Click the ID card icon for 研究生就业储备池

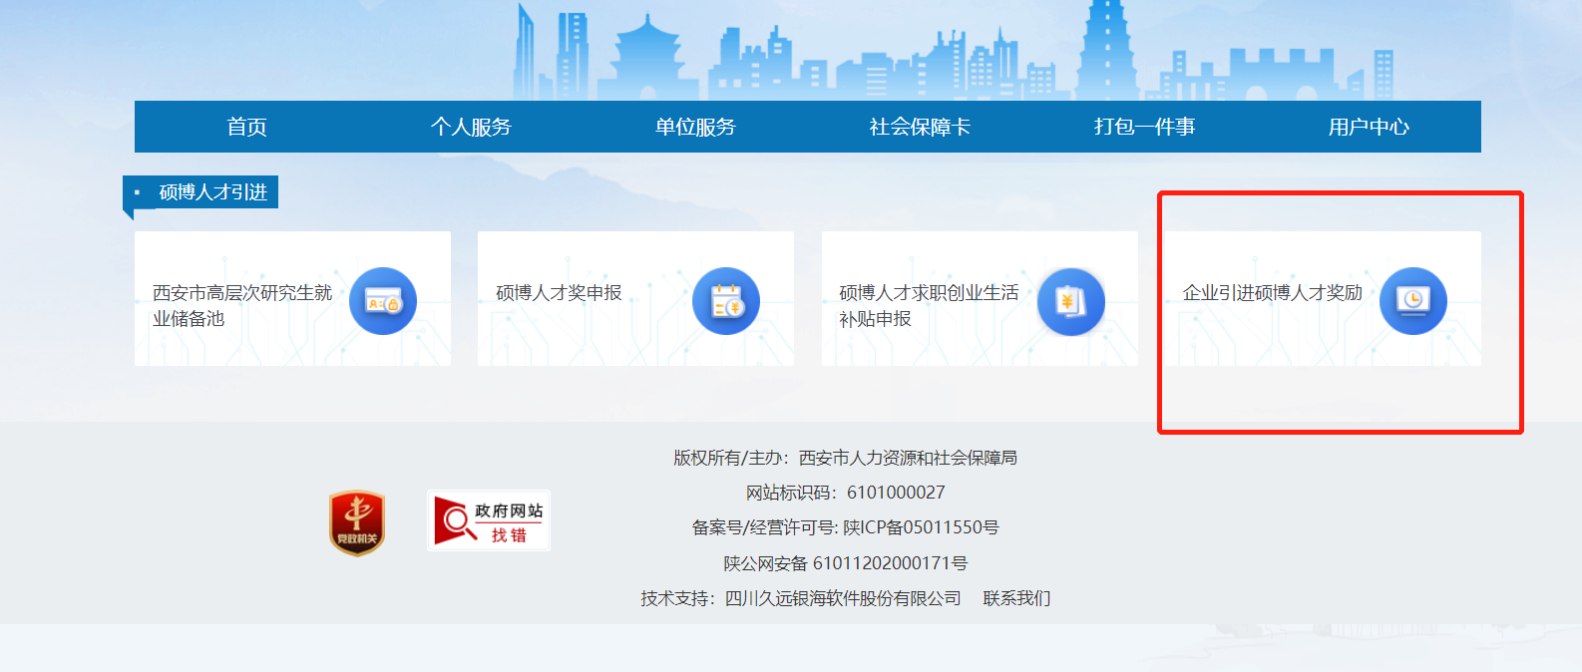pyautogui.click(x=382, y=301)
